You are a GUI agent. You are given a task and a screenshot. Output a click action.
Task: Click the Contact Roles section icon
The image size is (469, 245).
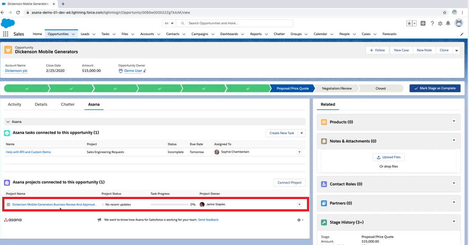[x=324, y=184]
